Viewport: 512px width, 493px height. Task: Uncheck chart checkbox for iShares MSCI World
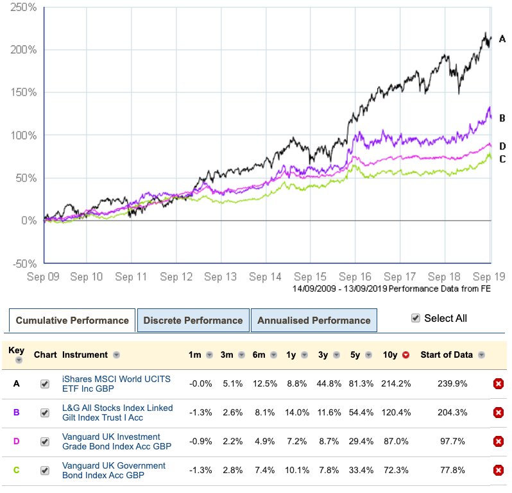point(44,384)
